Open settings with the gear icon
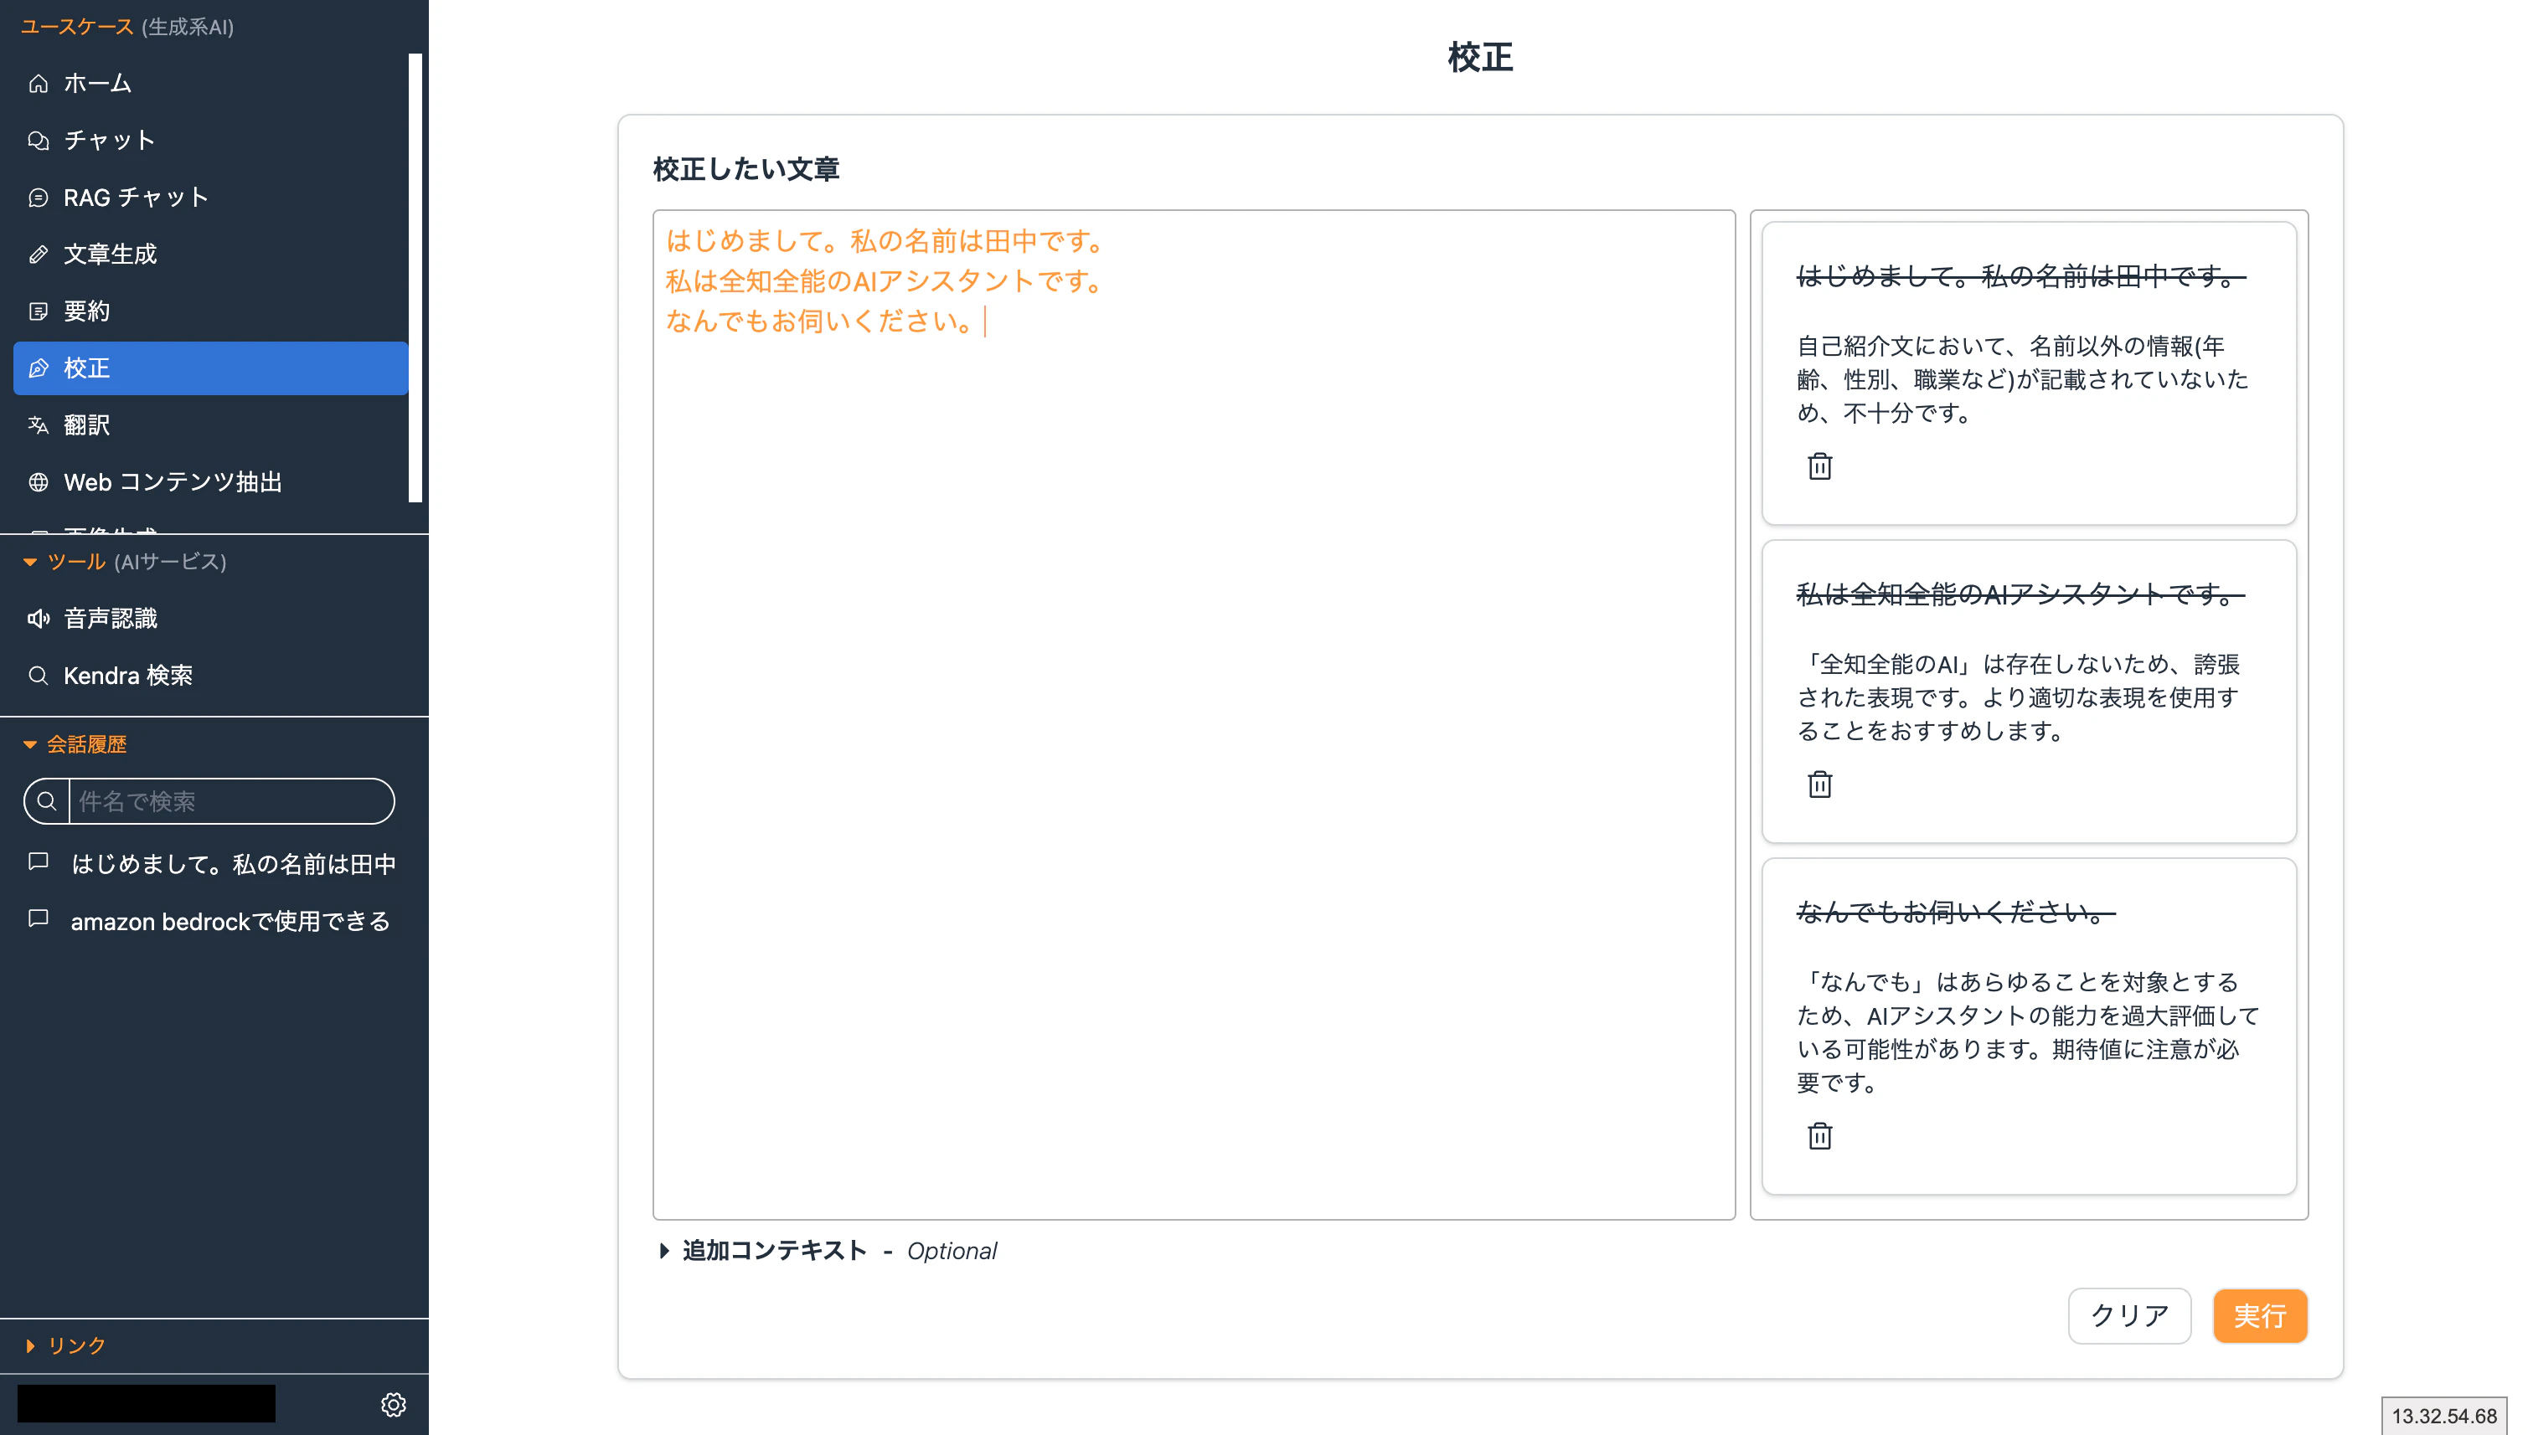Screen dimensions: 2533x1435 (394, 1405)
